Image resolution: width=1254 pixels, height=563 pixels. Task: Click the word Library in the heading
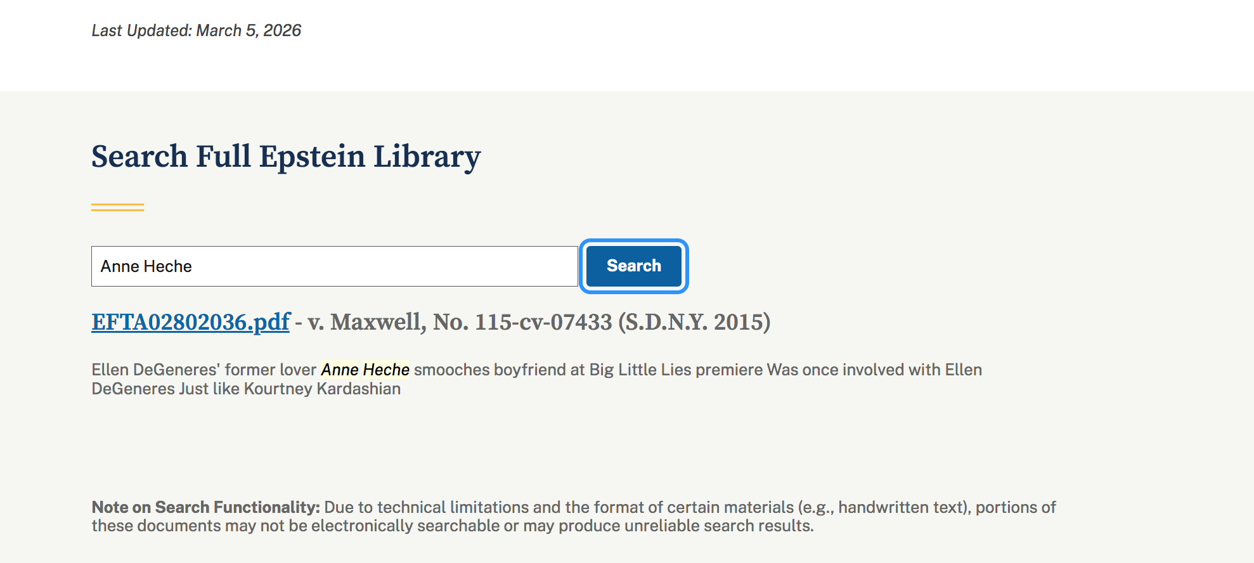pos(427,157)
